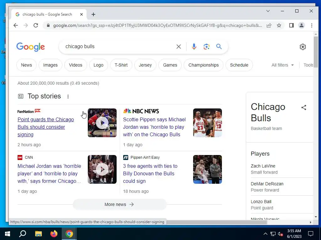The height and width of the screenshot is (240, 321).
Task: Open Zach LaVine player entry
Action: click(x=282, y=169)
